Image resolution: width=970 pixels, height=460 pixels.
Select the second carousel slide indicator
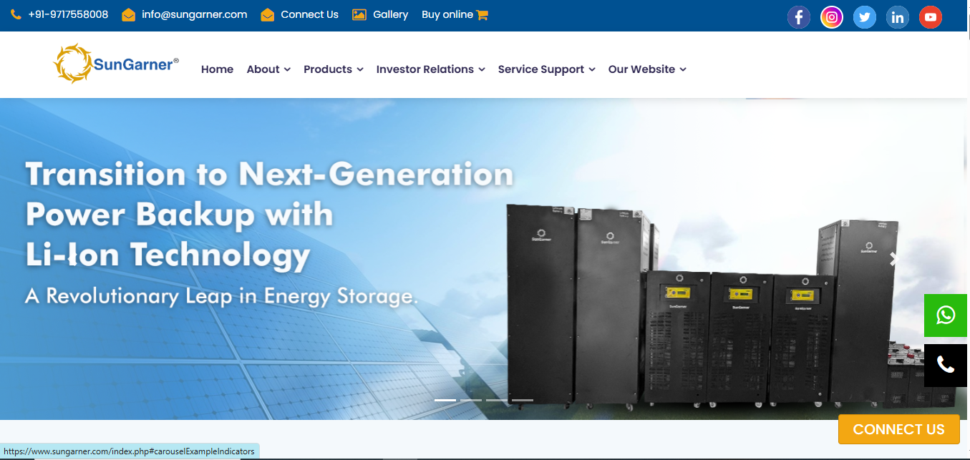471,400
